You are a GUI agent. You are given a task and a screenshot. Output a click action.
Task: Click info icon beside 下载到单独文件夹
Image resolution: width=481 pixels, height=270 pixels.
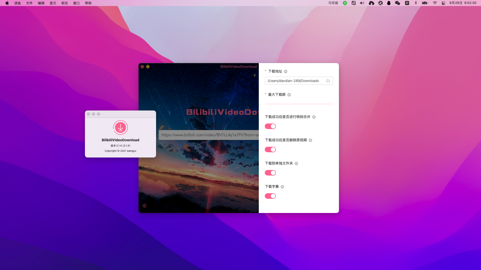tap(296, 163)
